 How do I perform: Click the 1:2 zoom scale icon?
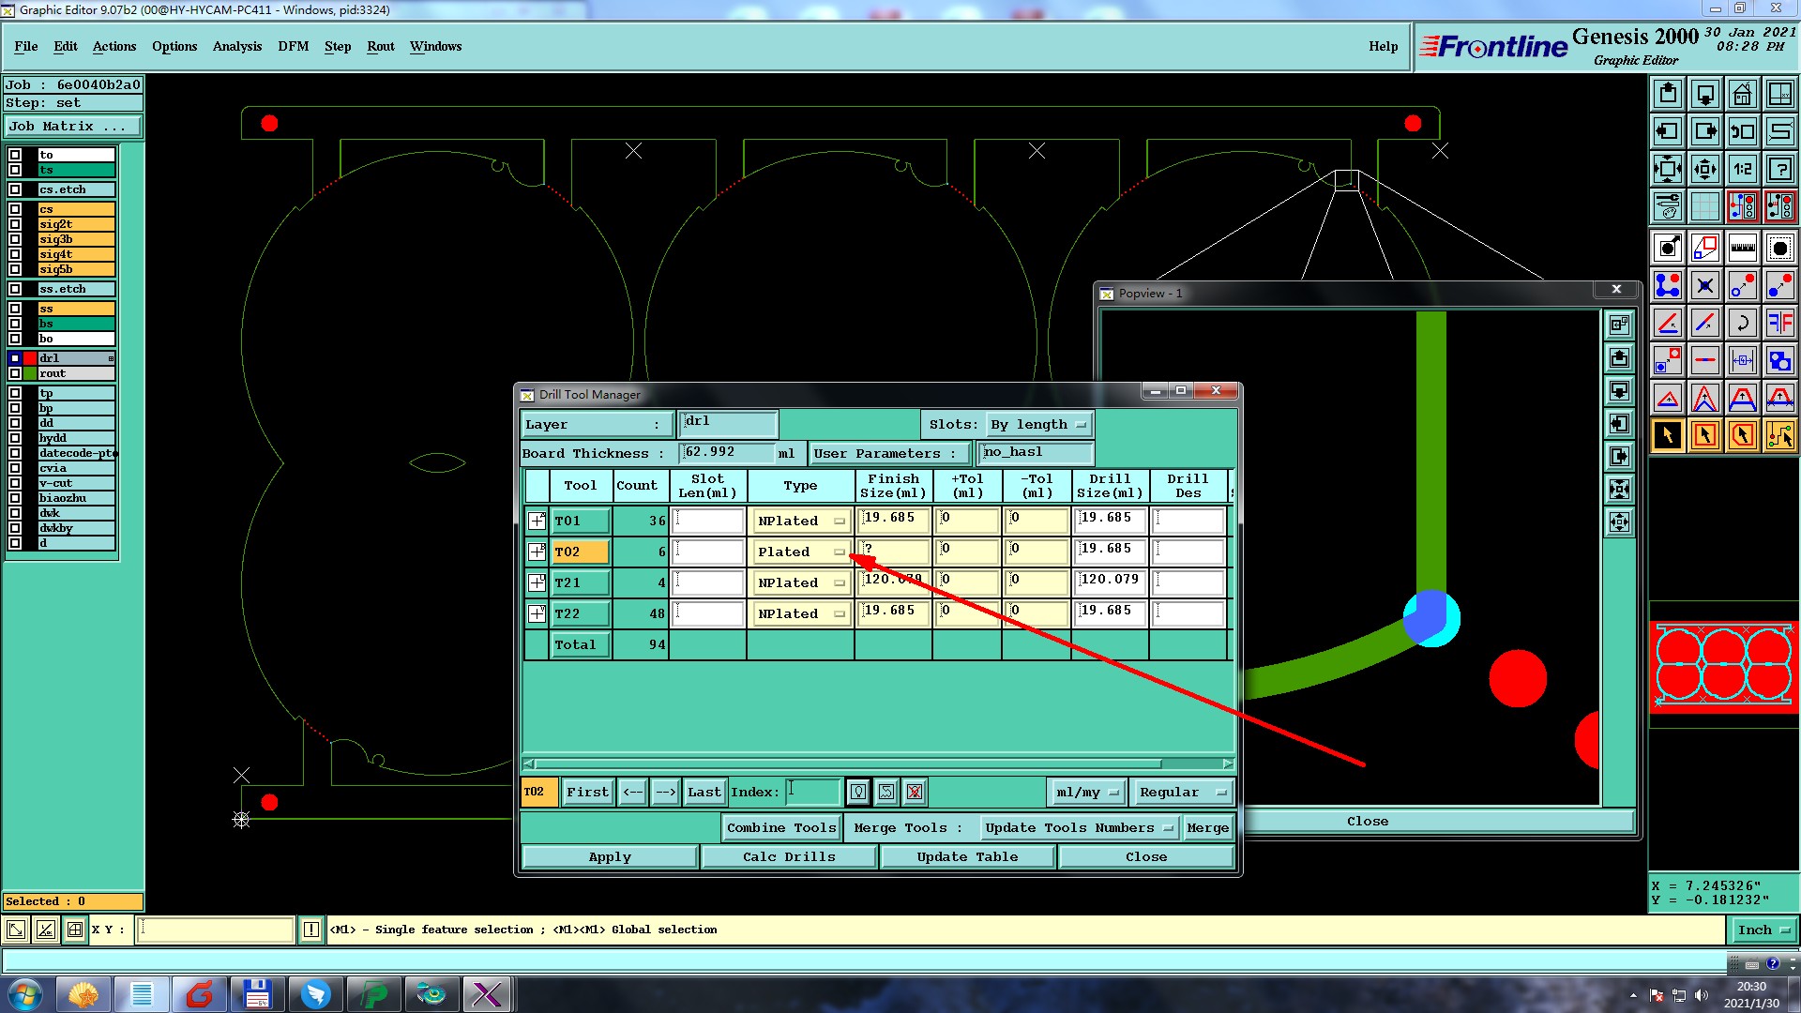coord(1742,169)
